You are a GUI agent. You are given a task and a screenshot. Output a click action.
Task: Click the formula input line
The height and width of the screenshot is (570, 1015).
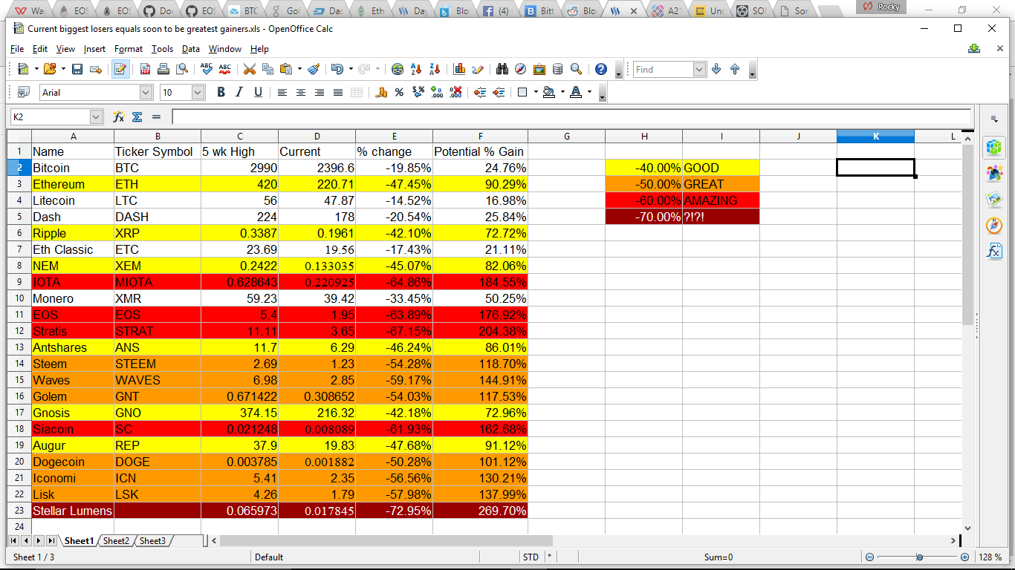(571, 117)
